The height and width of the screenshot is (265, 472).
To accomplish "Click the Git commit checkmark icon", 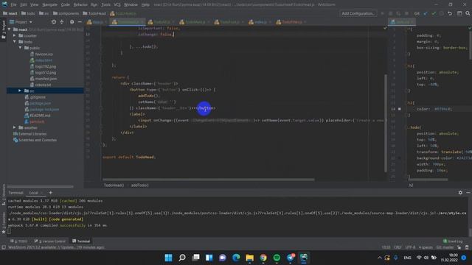I will [x=434, y=13].
